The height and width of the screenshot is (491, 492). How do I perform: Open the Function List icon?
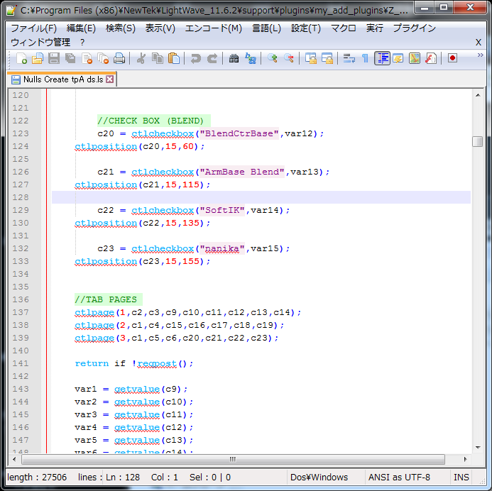[431, 58]
